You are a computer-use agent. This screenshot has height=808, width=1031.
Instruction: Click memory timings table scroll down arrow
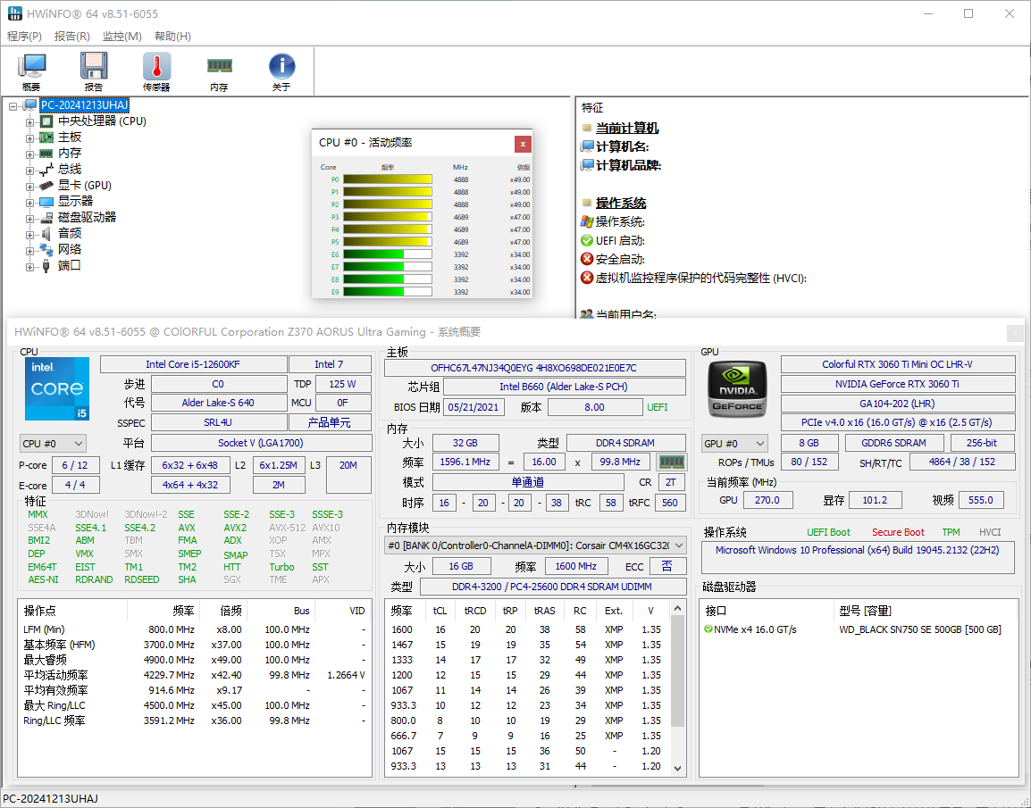[x=678, y=768]
